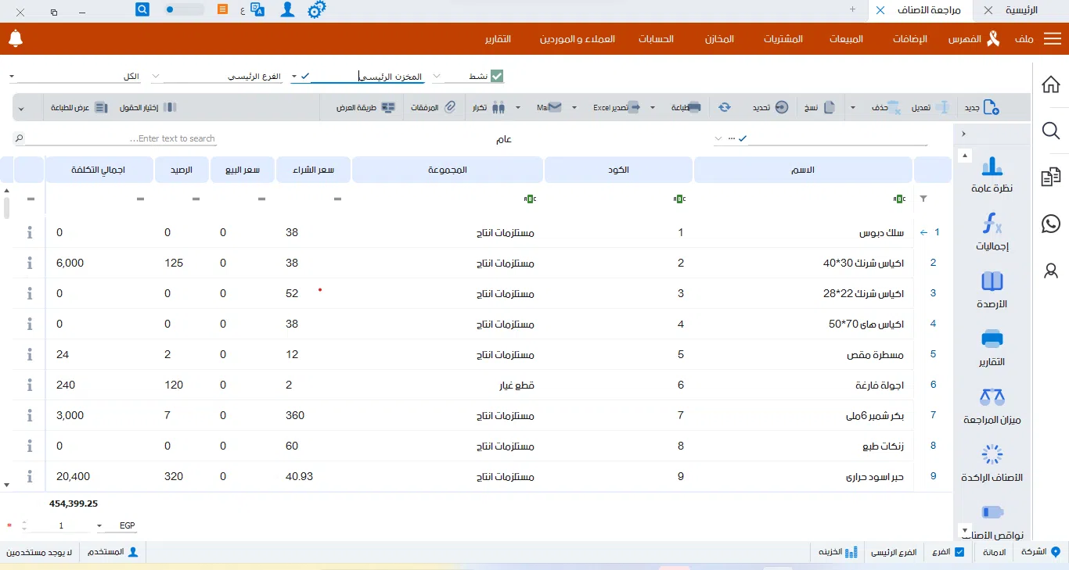Open the notifications bell
This screenshot has width=1069, height=570.
pyautogui.click(x=16, y=38)
